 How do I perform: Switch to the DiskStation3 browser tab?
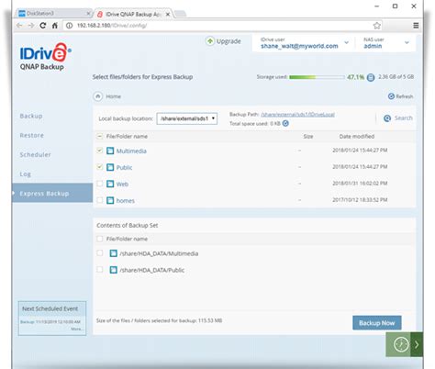click(x=53, y=13)
